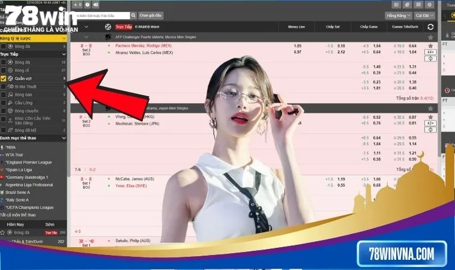Click the favorites star counter button
455x270 pixels.
click(x=77, y=5)
